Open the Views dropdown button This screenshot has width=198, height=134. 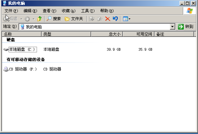pyautogui.click(x=127, y=19)
